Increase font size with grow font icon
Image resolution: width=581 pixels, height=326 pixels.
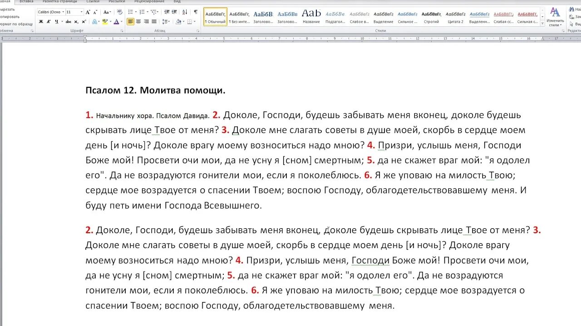point(88,12)
